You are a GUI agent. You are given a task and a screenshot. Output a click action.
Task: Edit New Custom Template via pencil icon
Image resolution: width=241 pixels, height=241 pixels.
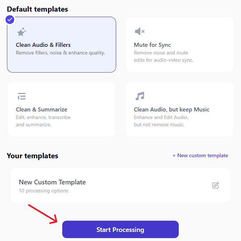pyautogui.click(x=216, y=185)
